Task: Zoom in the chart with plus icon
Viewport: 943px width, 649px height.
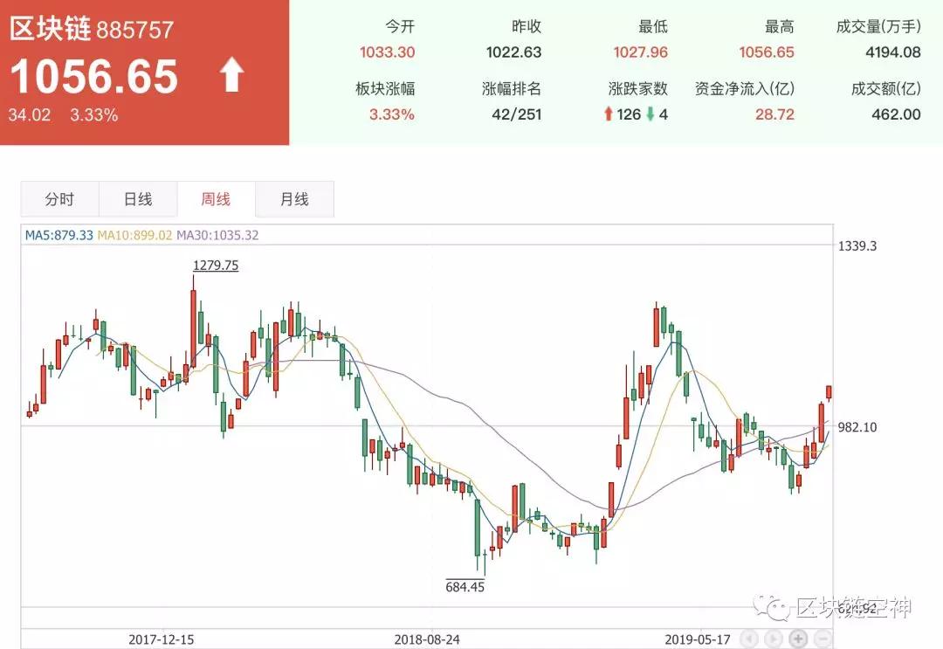Action: coord(798,639)
